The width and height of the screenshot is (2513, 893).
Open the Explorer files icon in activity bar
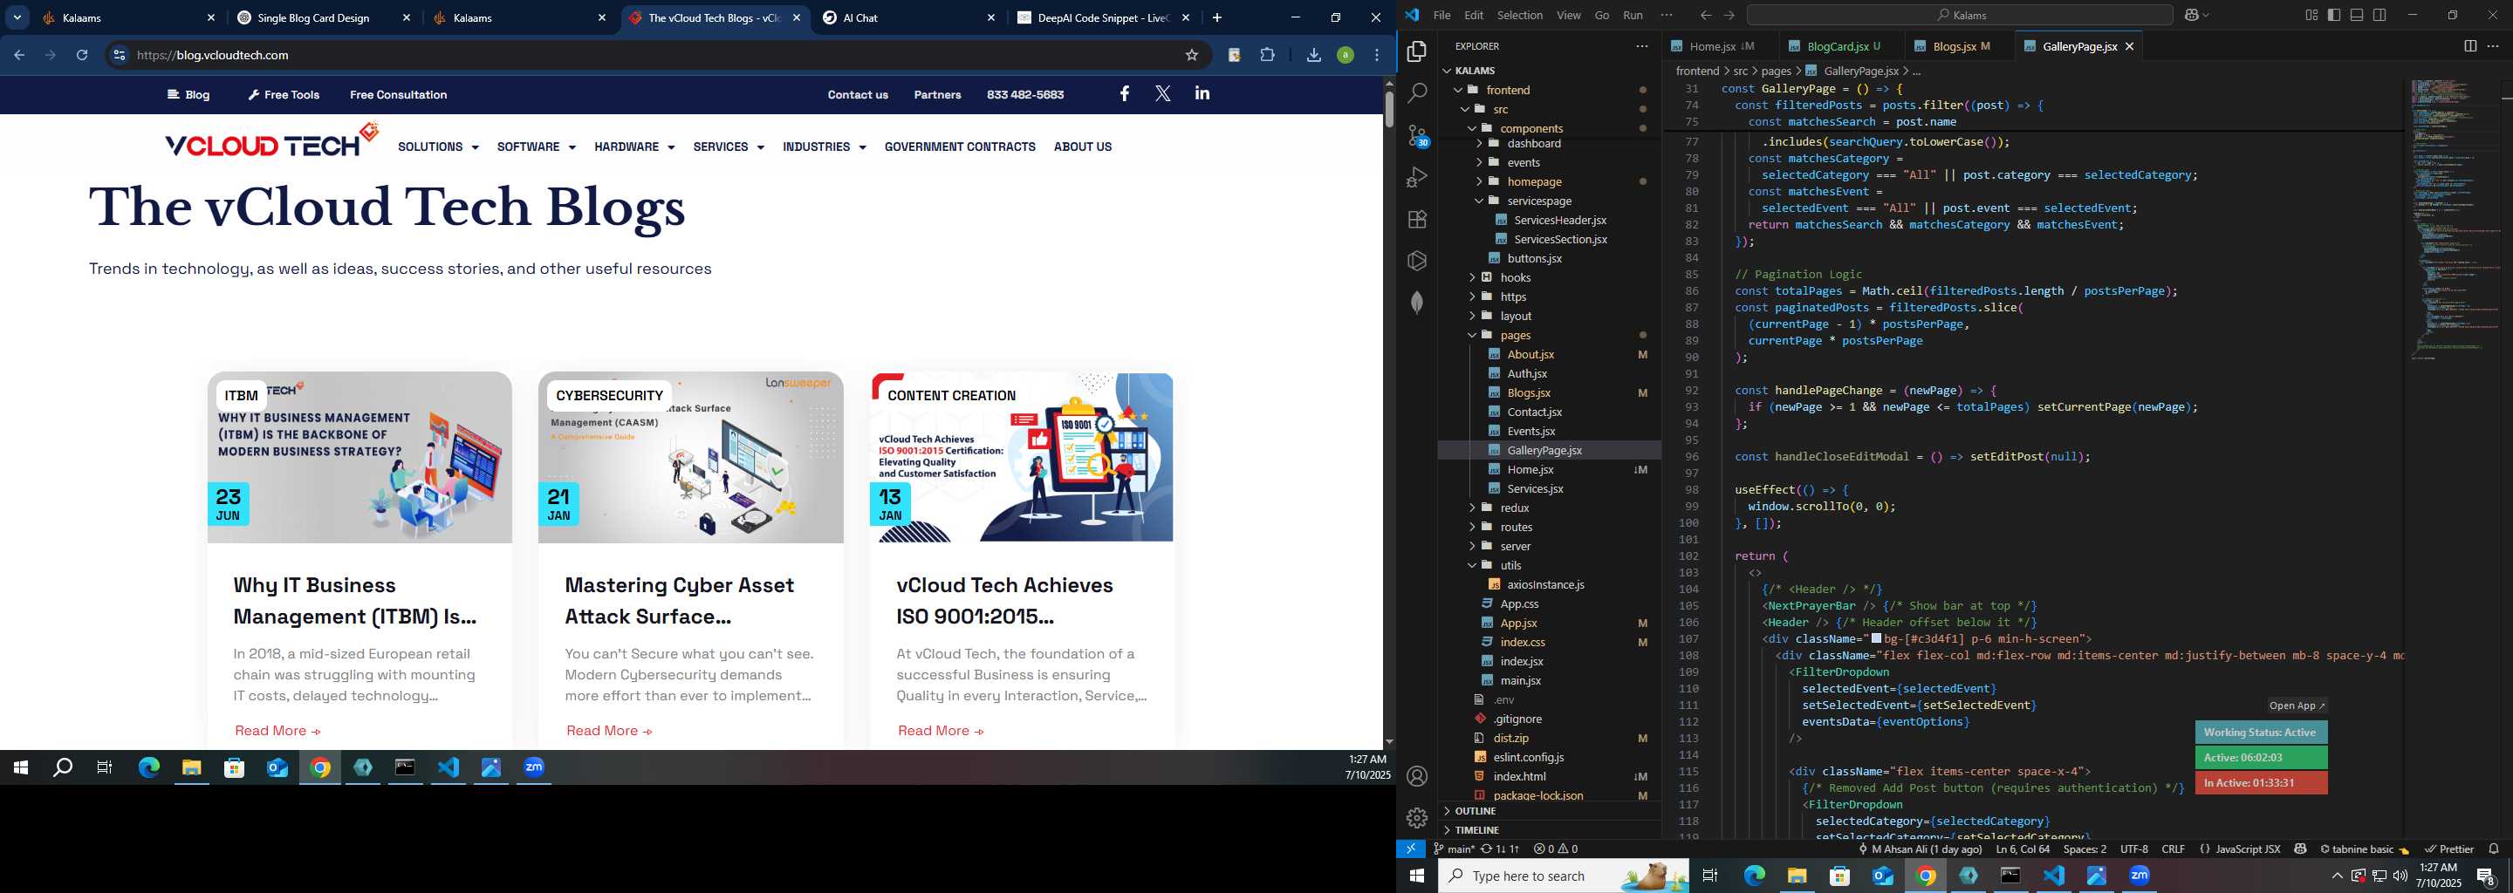1417,51
